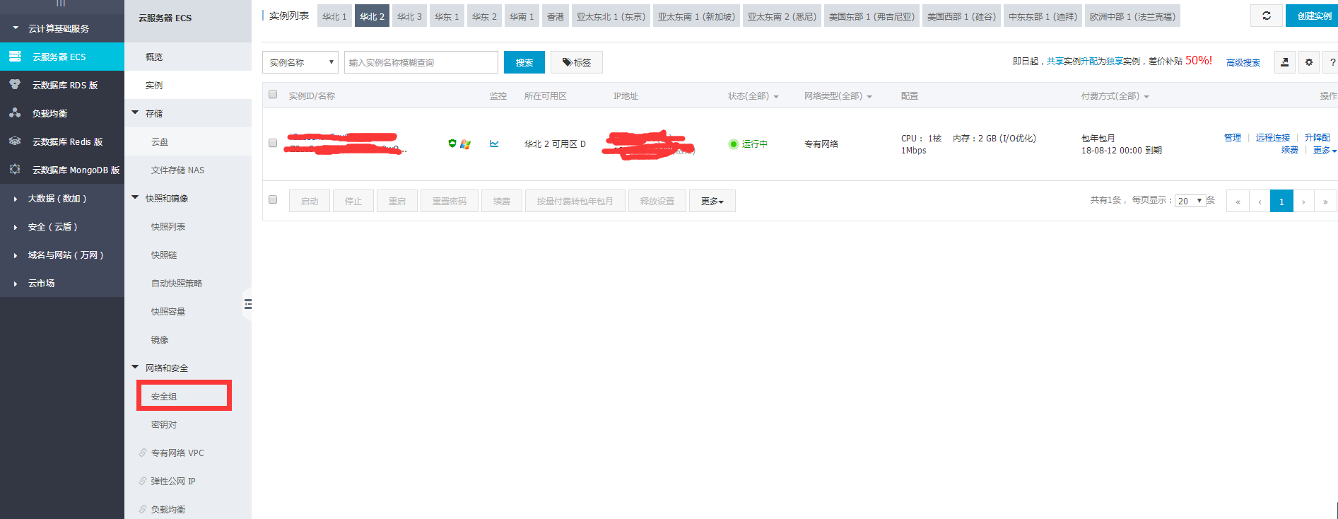This screenshot has height=519, width=1338.
Task: Collapse the 存储 group
Action: click(188, 113)
